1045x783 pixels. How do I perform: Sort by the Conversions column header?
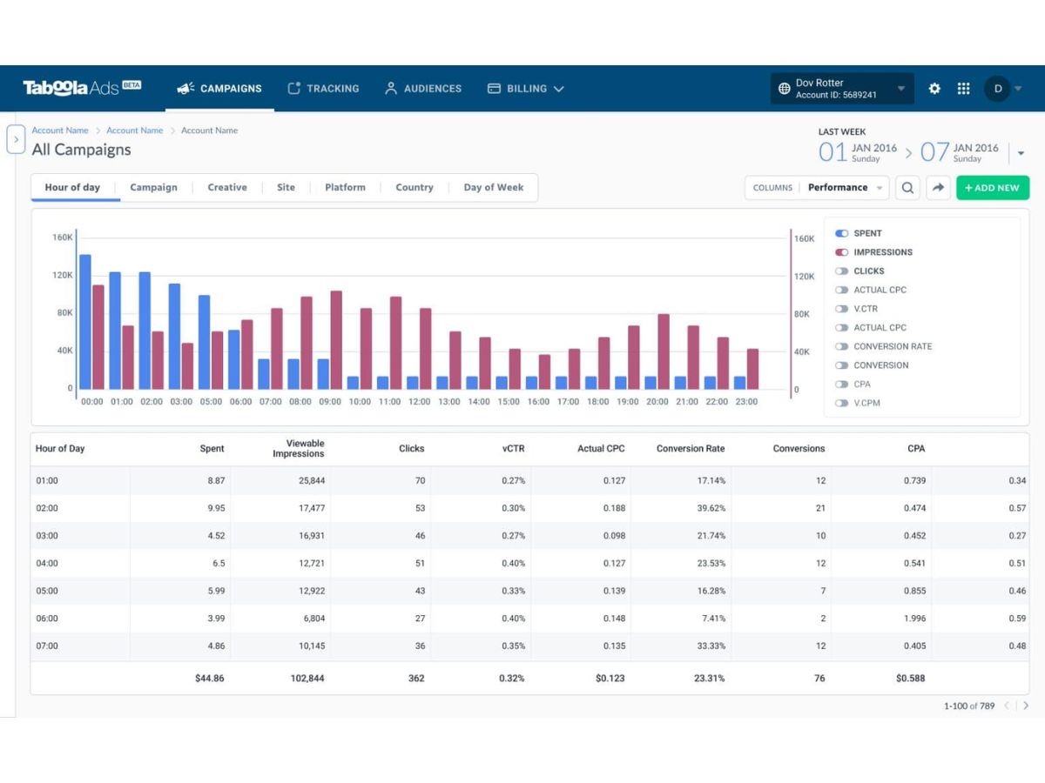799,449
